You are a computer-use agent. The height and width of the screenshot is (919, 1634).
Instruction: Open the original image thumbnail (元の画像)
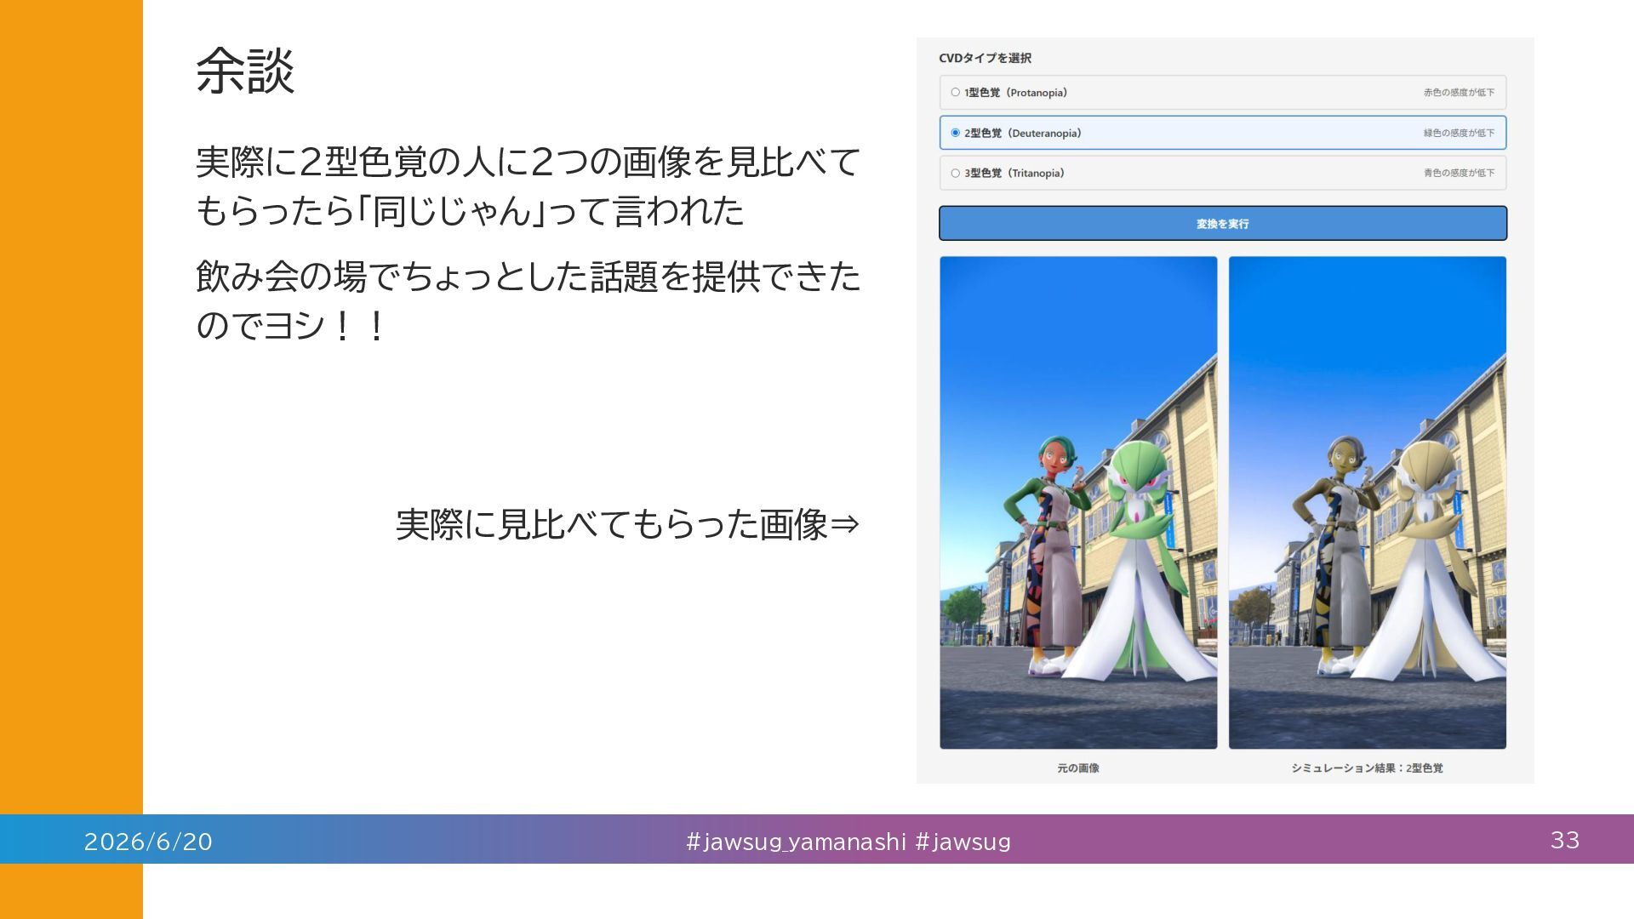click(x=1078, y=503)
